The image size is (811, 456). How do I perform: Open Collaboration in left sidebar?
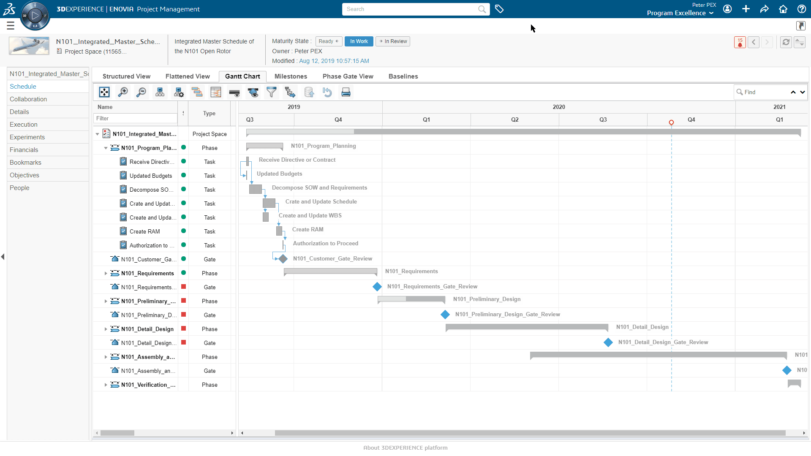28,99
